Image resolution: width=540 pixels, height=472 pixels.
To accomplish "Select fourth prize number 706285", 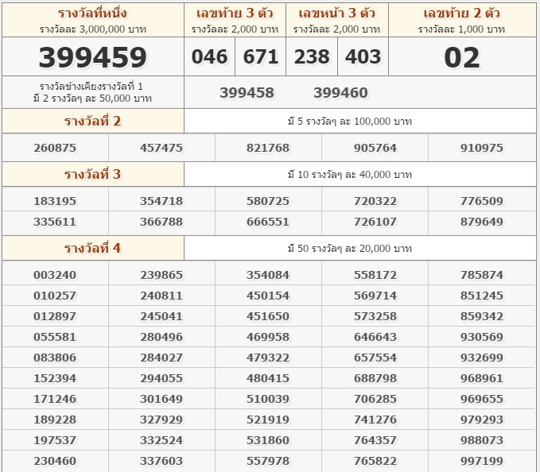I will pos(375,399).
